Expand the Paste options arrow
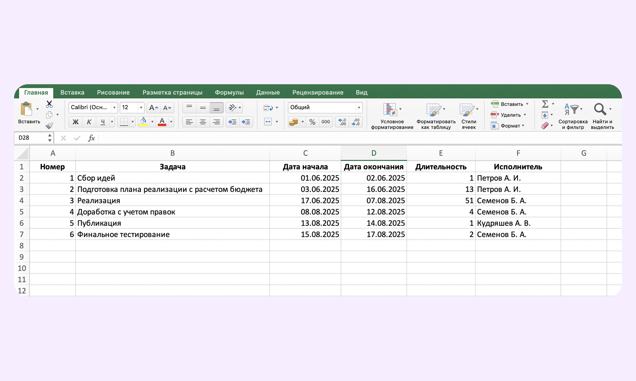 [38, 109]
